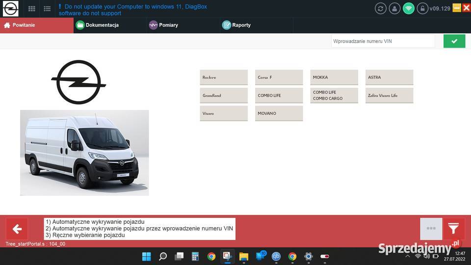Click the battery icon in the system tray
This screenshot has height=265, width=471.
click(436, 256)
